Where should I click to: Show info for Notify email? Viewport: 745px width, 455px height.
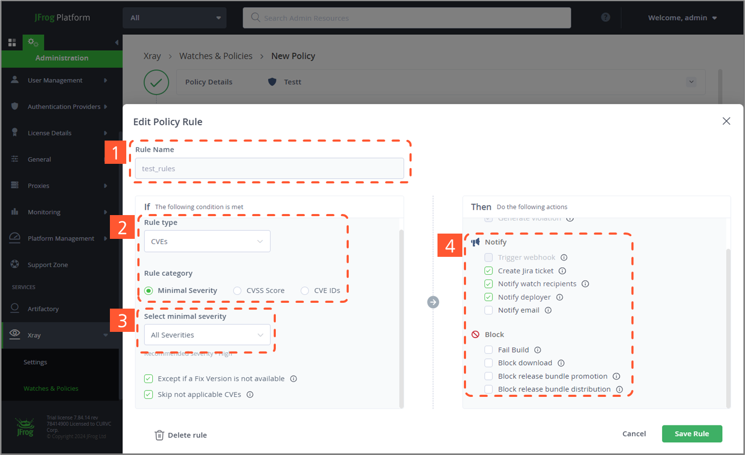tap(548, 310)
